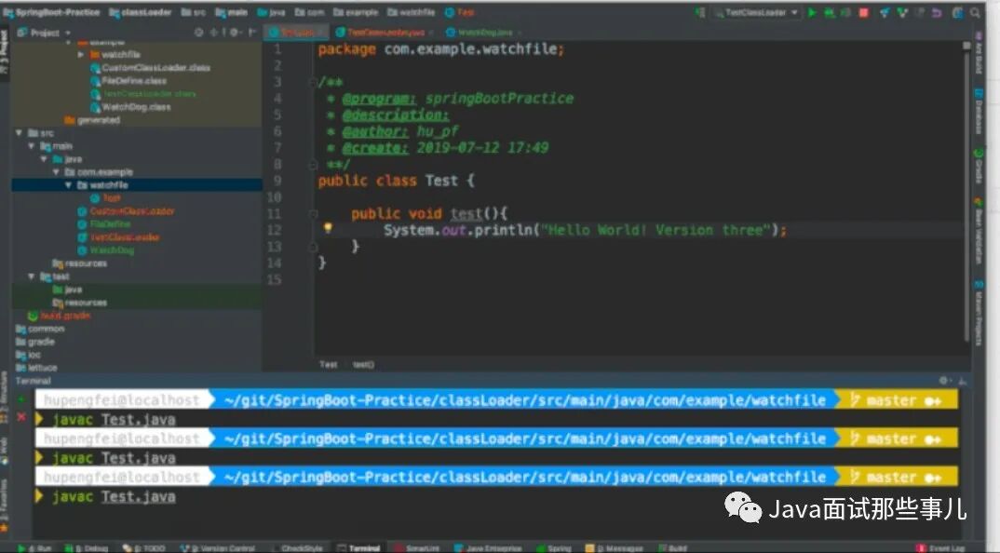The height and width of the screenshot is (553, 1000).
Task: Collapse the test folder in project tree
Action: 32,276
